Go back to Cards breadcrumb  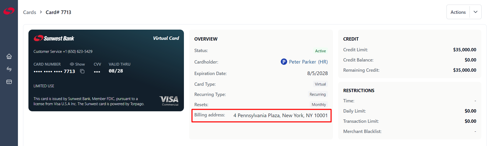29,12
